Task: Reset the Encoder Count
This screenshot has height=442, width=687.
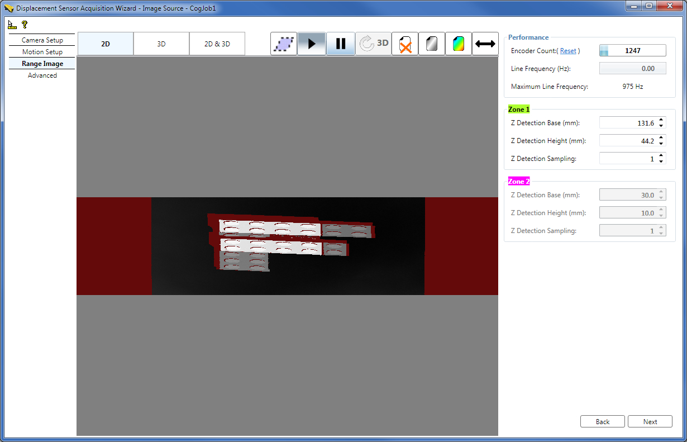Action: click(569, 50)
